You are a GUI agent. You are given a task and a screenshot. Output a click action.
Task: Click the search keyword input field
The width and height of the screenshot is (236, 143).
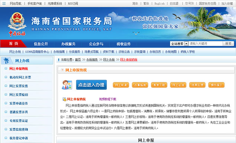click(x=206, y=44)
